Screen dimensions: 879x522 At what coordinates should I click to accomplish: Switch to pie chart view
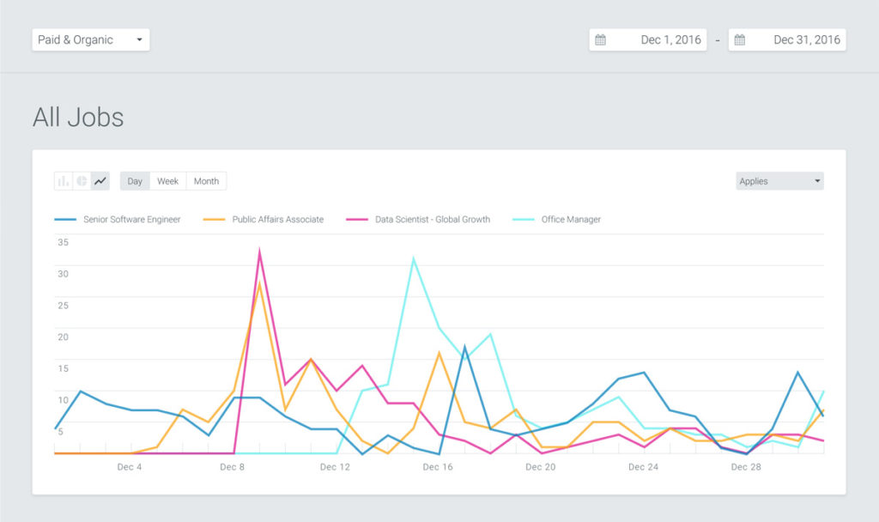coord(82,181)
